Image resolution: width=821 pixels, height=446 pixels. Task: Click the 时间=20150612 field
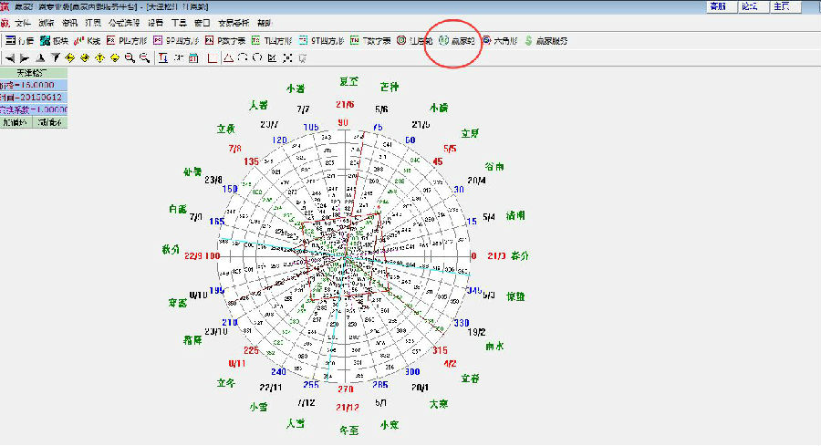32,97
